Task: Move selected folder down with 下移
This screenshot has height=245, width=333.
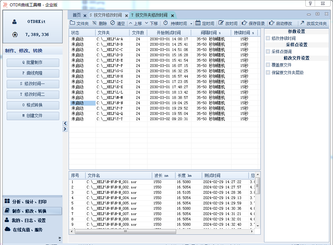Action: [x=152, y=23]
